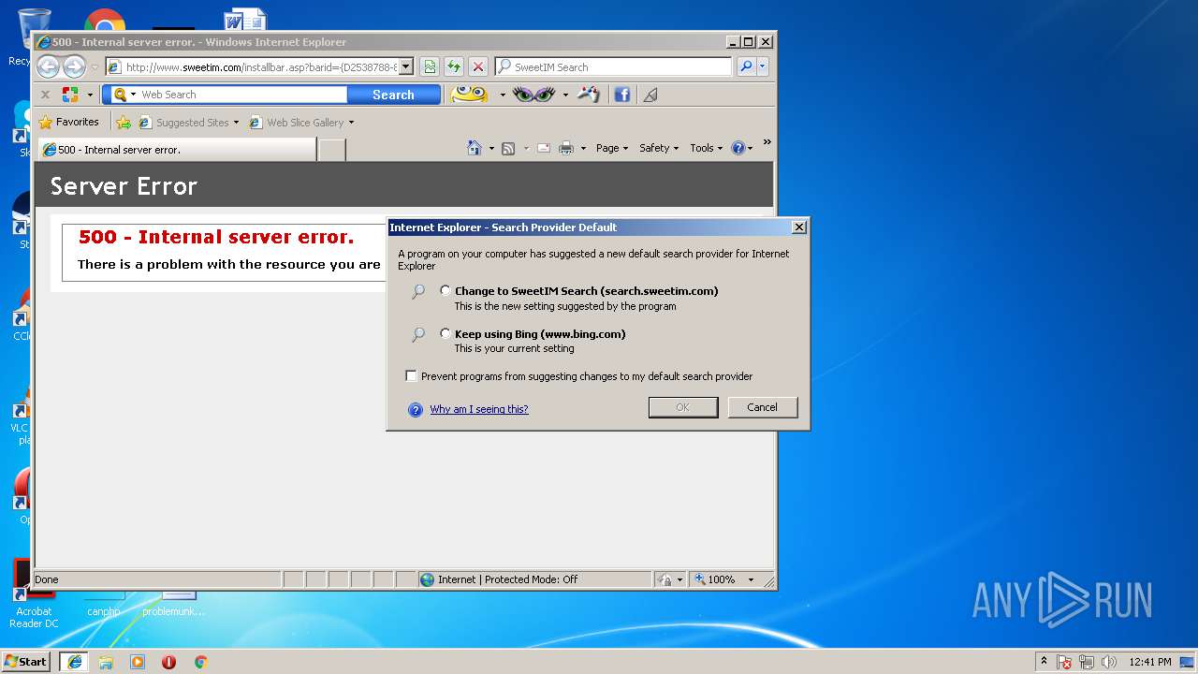Click the Add to Favorites Bar star icon
This screenshot has height=674, width=1198.
[x=124, y=122]
